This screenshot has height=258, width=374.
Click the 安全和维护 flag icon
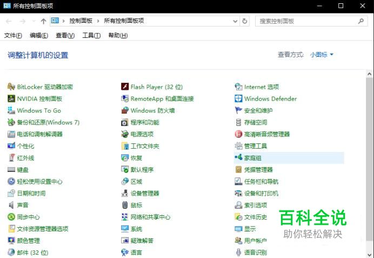[238, 110]
